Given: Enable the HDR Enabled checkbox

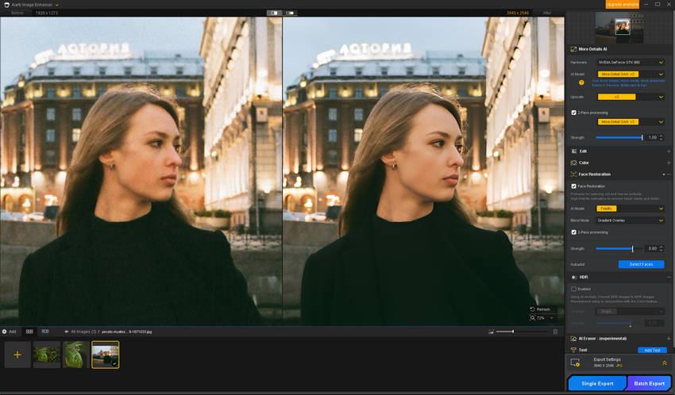Looking at the screenshot, I should click(574, 289).
